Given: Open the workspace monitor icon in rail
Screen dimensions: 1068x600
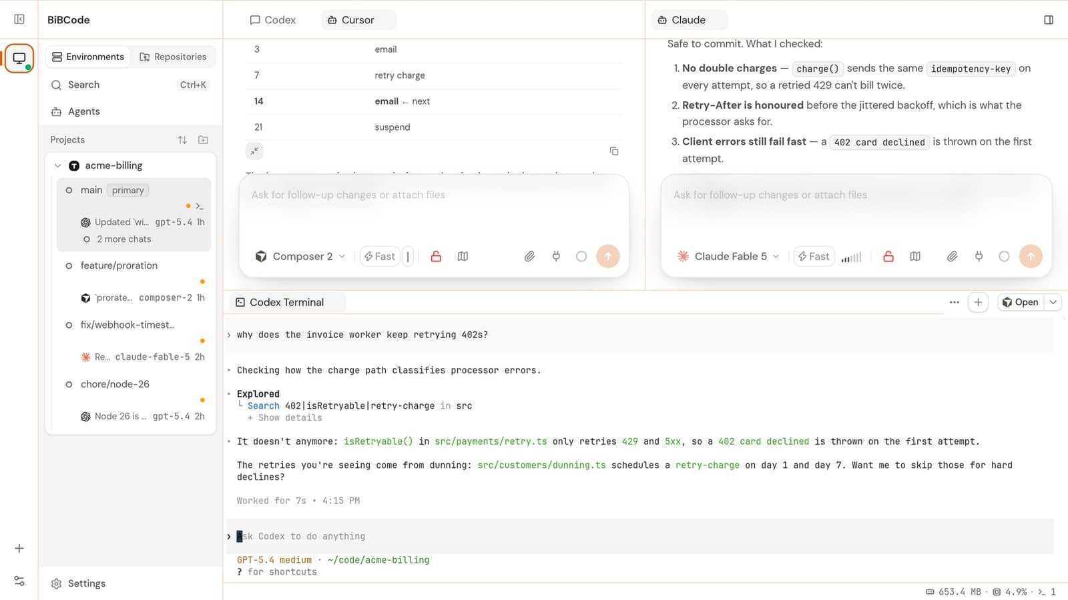Looking at the screenshot, I should coord(19,59).
